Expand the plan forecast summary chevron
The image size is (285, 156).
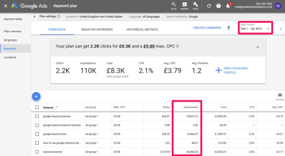coord(258,47)
